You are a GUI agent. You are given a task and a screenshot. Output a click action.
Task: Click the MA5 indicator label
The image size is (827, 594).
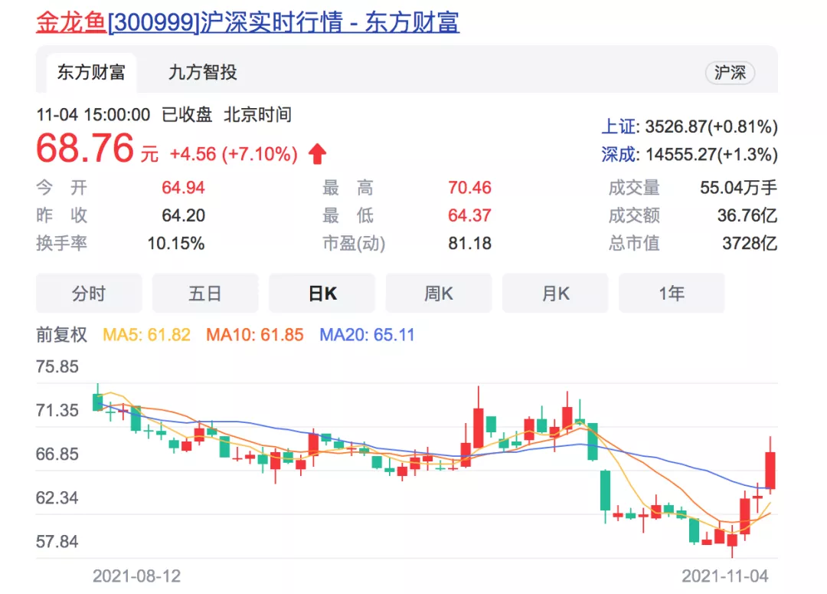[x=146, y=335]
